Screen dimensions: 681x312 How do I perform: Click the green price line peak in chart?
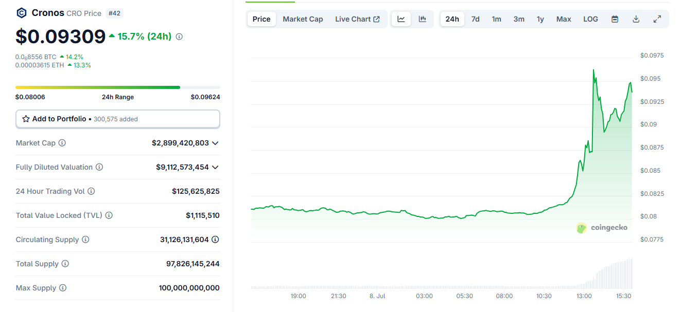click(x=593, y=70)
